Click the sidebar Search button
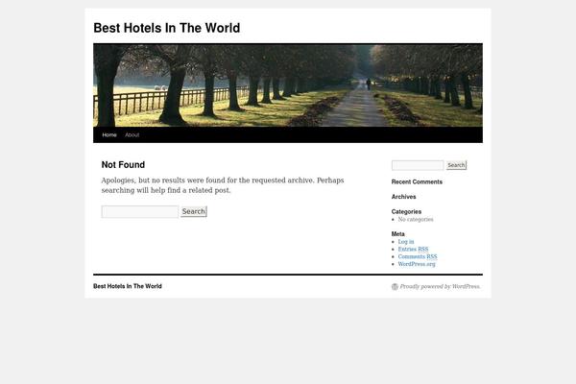Viewport: 576px width, 384px height. coord(456,165)
